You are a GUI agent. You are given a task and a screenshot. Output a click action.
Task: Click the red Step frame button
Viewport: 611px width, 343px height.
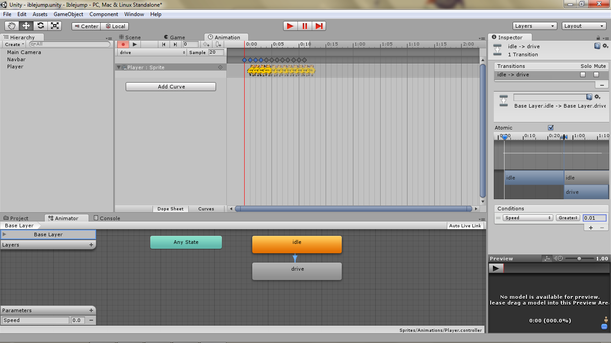tap(319, 26)
